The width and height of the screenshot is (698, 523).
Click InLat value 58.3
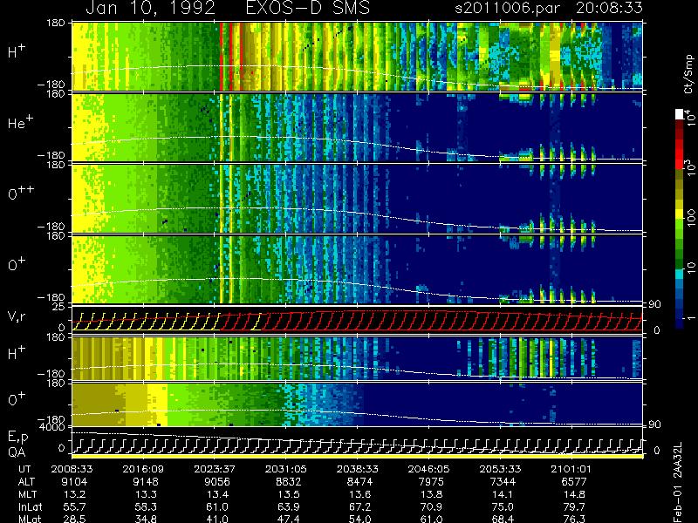coord(146,506)
